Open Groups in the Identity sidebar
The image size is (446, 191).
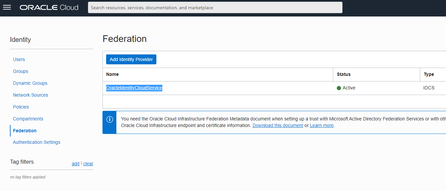[x=20, y=71]
